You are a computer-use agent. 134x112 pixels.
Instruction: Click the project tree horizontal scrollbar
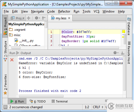click(16, 48)
